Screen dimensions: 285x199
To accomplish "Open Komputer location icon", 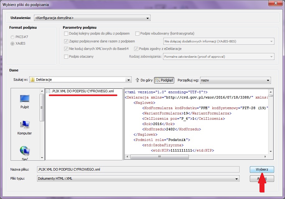I will click(x=25, y=128).
